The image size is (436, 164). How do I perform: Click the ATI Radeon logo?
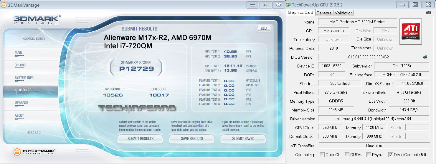[410, 31]
